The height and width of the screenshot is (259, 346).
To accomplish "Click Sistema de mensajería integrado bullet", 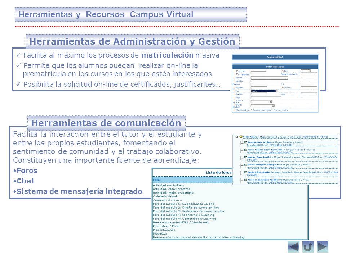I will tap(77, 191).
